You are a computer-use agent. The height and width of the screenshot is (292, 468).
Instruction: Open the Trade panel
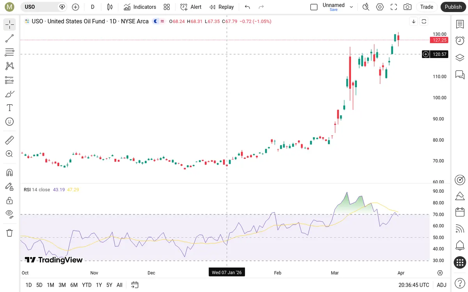(427, 7)
